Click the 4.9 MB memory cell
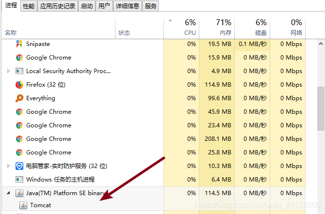 (x=217, y=71)
